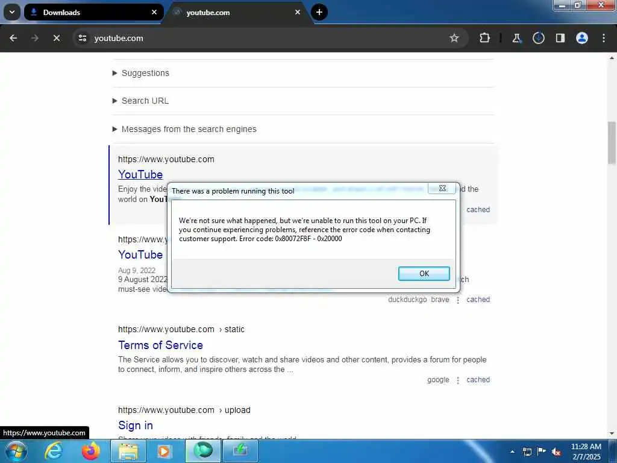Click the first https://www.youtube.com URL text

(166, 159)
